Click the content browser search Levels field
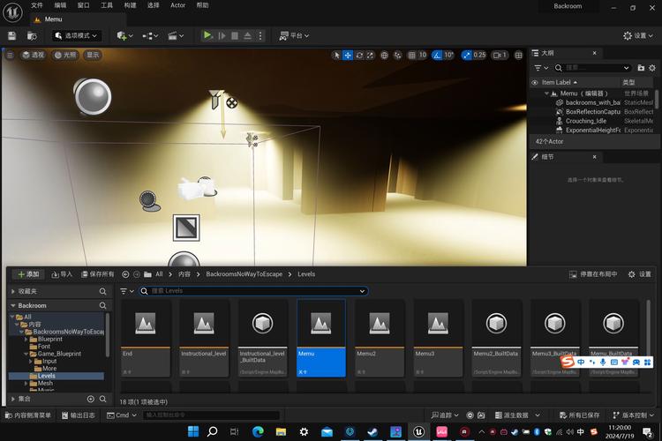The image size is (662, 441). click(253, 291)
